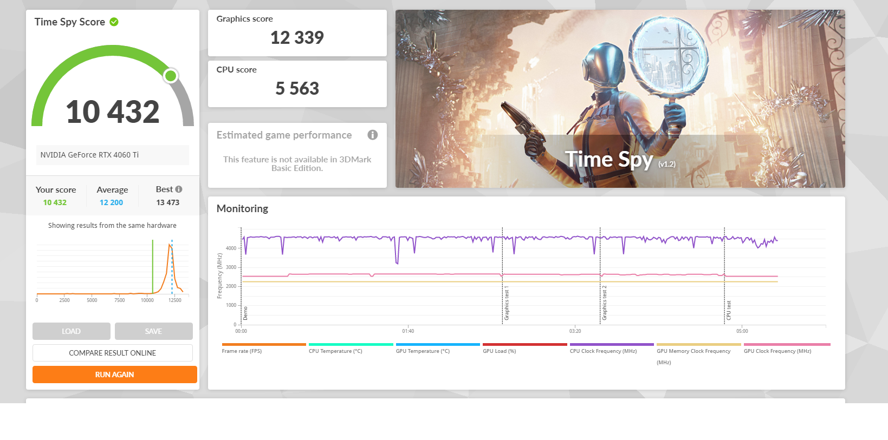Click the Time Spy Score title

pos(70,22)
